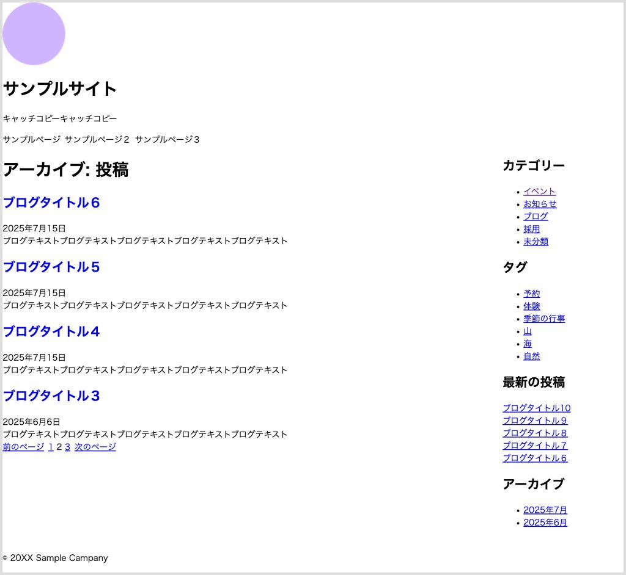Click the date under ブログタイトル5
626x575 pixels.
(x=34, y=292)
